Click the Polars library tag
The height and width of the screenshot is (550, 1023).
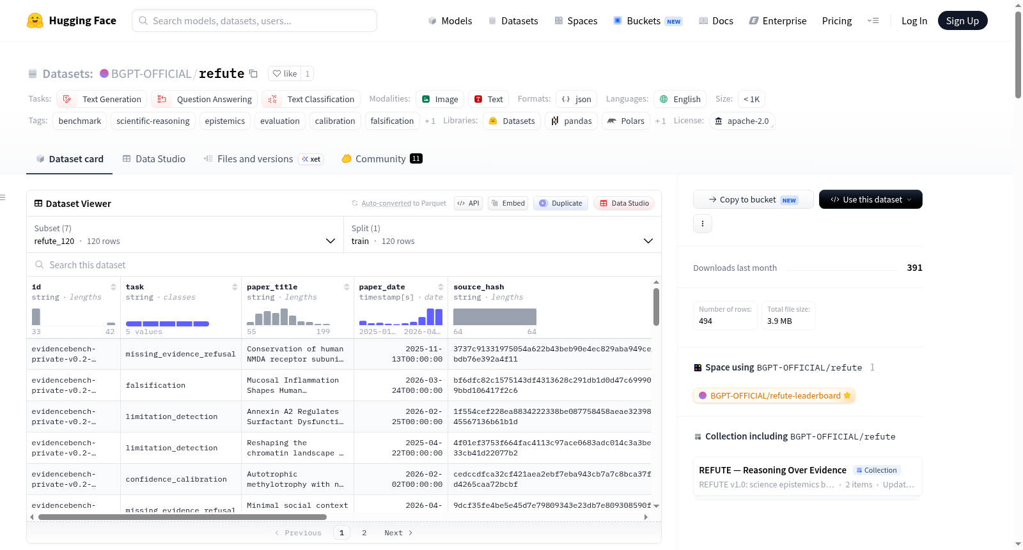click(626, 121)
